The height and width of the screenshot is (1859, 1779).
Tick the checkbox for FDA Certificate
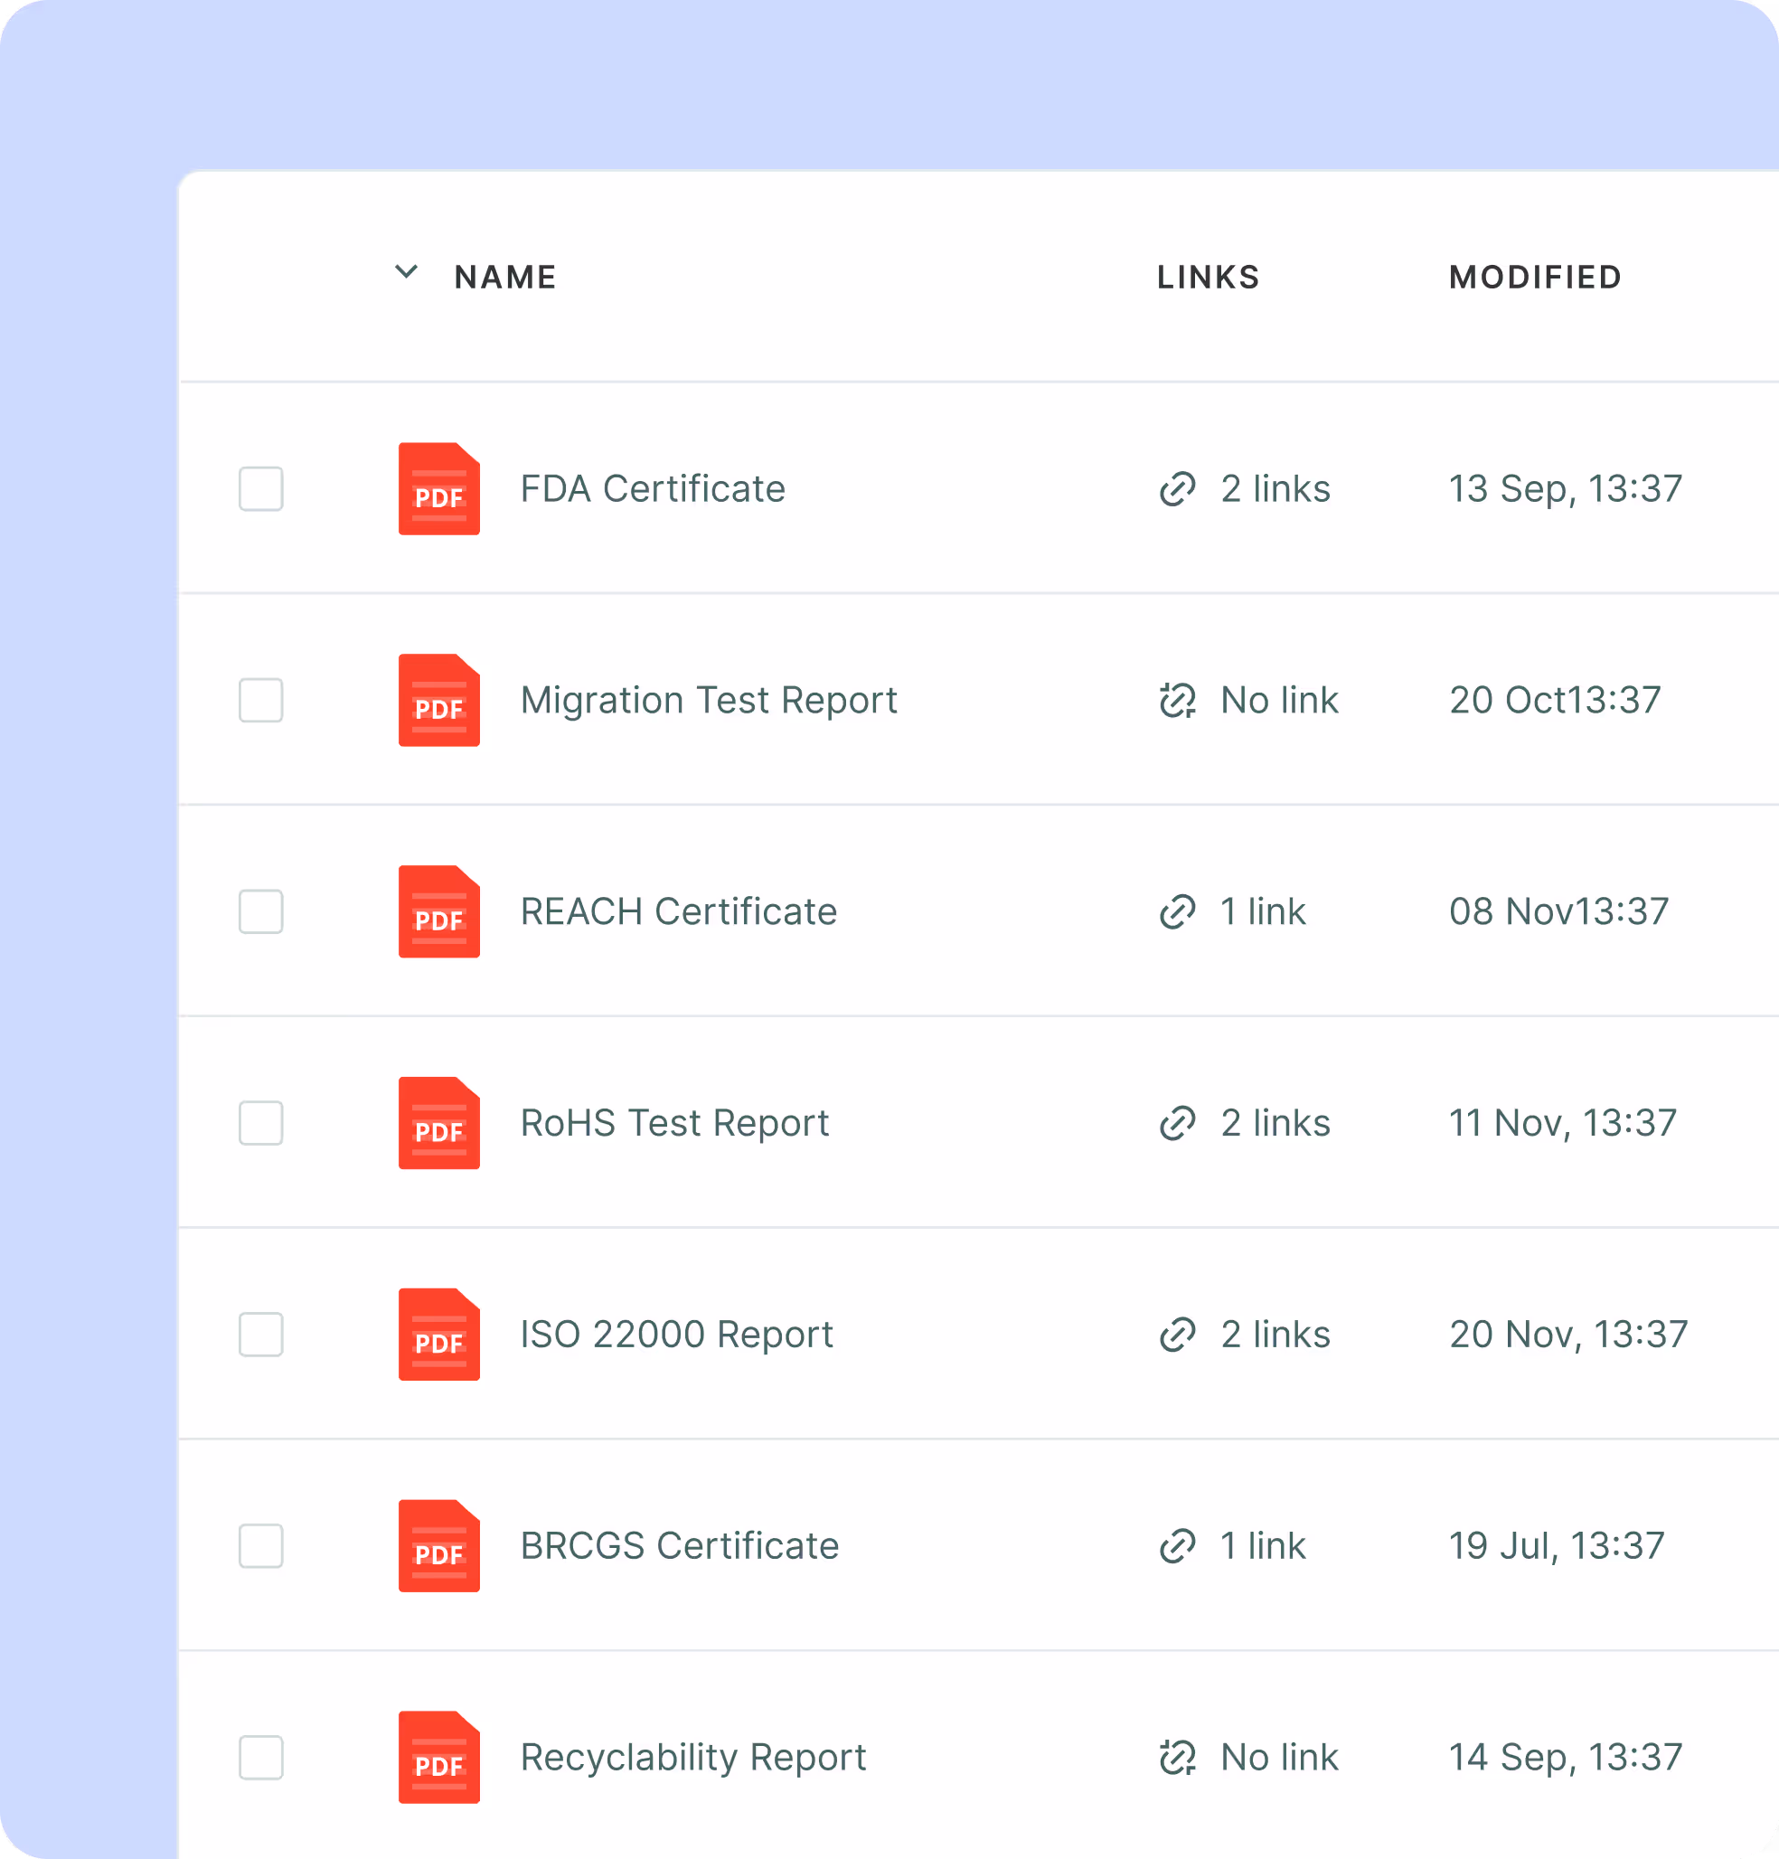(260, 488)
